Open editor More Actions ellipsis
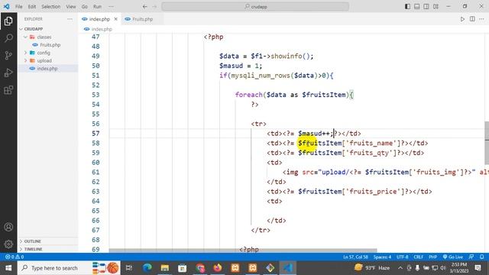The height and width of the screenshot is (275, 489). tap(482, 19)
